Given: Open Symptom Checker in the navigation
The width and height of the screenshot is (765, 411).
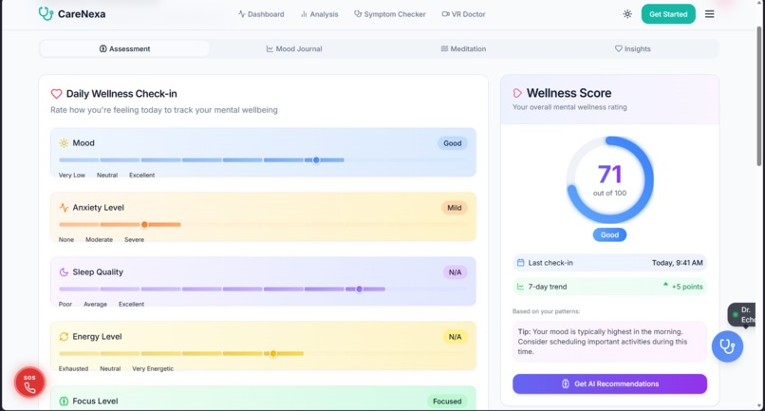Looking at the screenshot, I should coord(390,14).
